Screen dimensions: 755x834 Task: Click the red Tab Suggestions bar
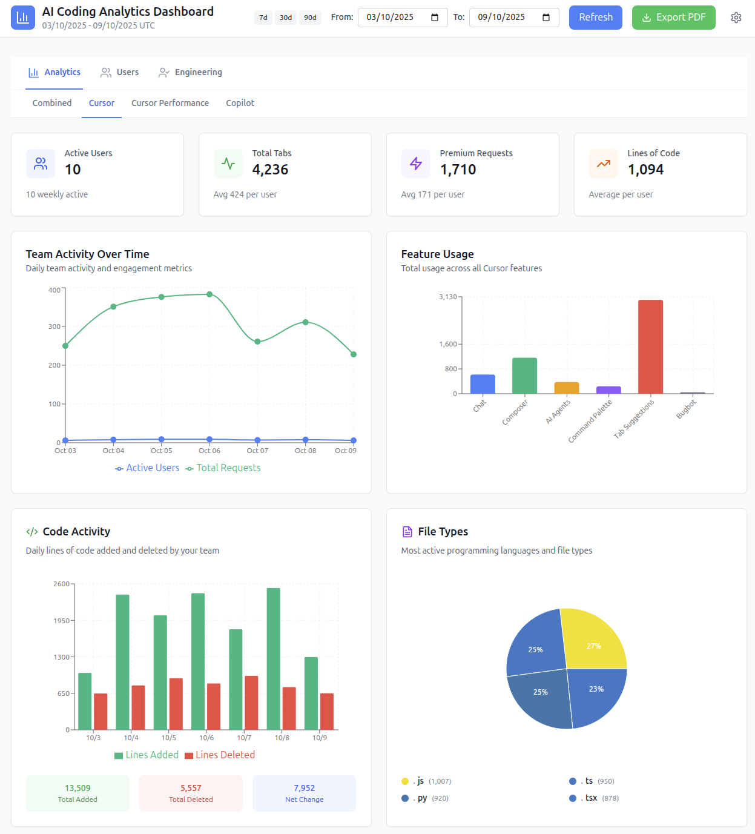pos(651,347)
